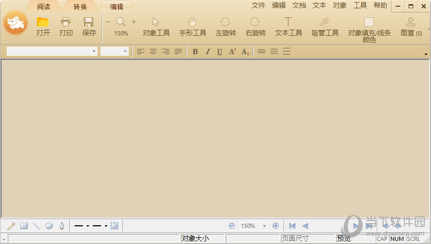The height and width of the screenshot is (244, 431).
Task: Toggle superscript formatting
Action: point(232,52)
